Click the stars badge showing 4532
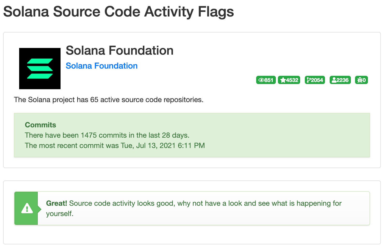 [289, 80]
